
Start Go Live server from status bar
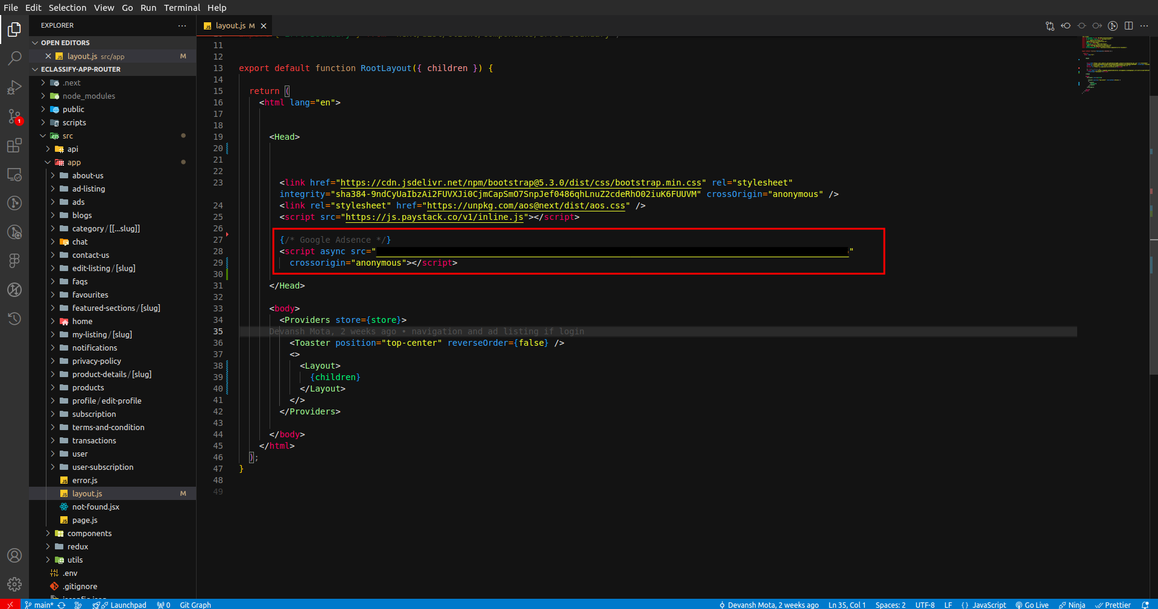point(1033,605)
